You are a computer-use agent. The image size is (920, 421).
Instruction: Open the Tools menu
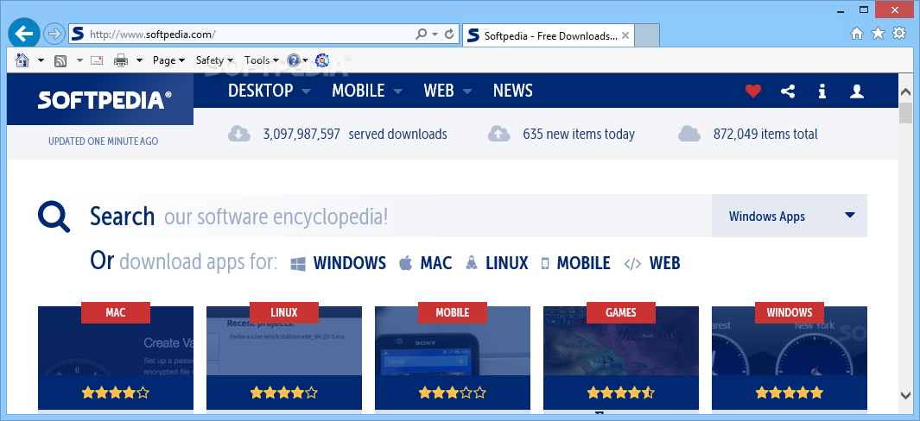pos(261,60)
